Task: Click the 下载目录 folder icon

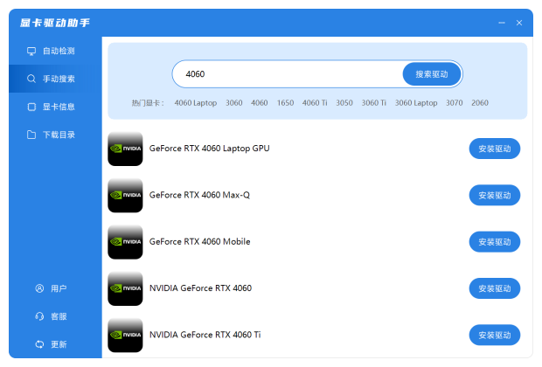Action: 31,135
